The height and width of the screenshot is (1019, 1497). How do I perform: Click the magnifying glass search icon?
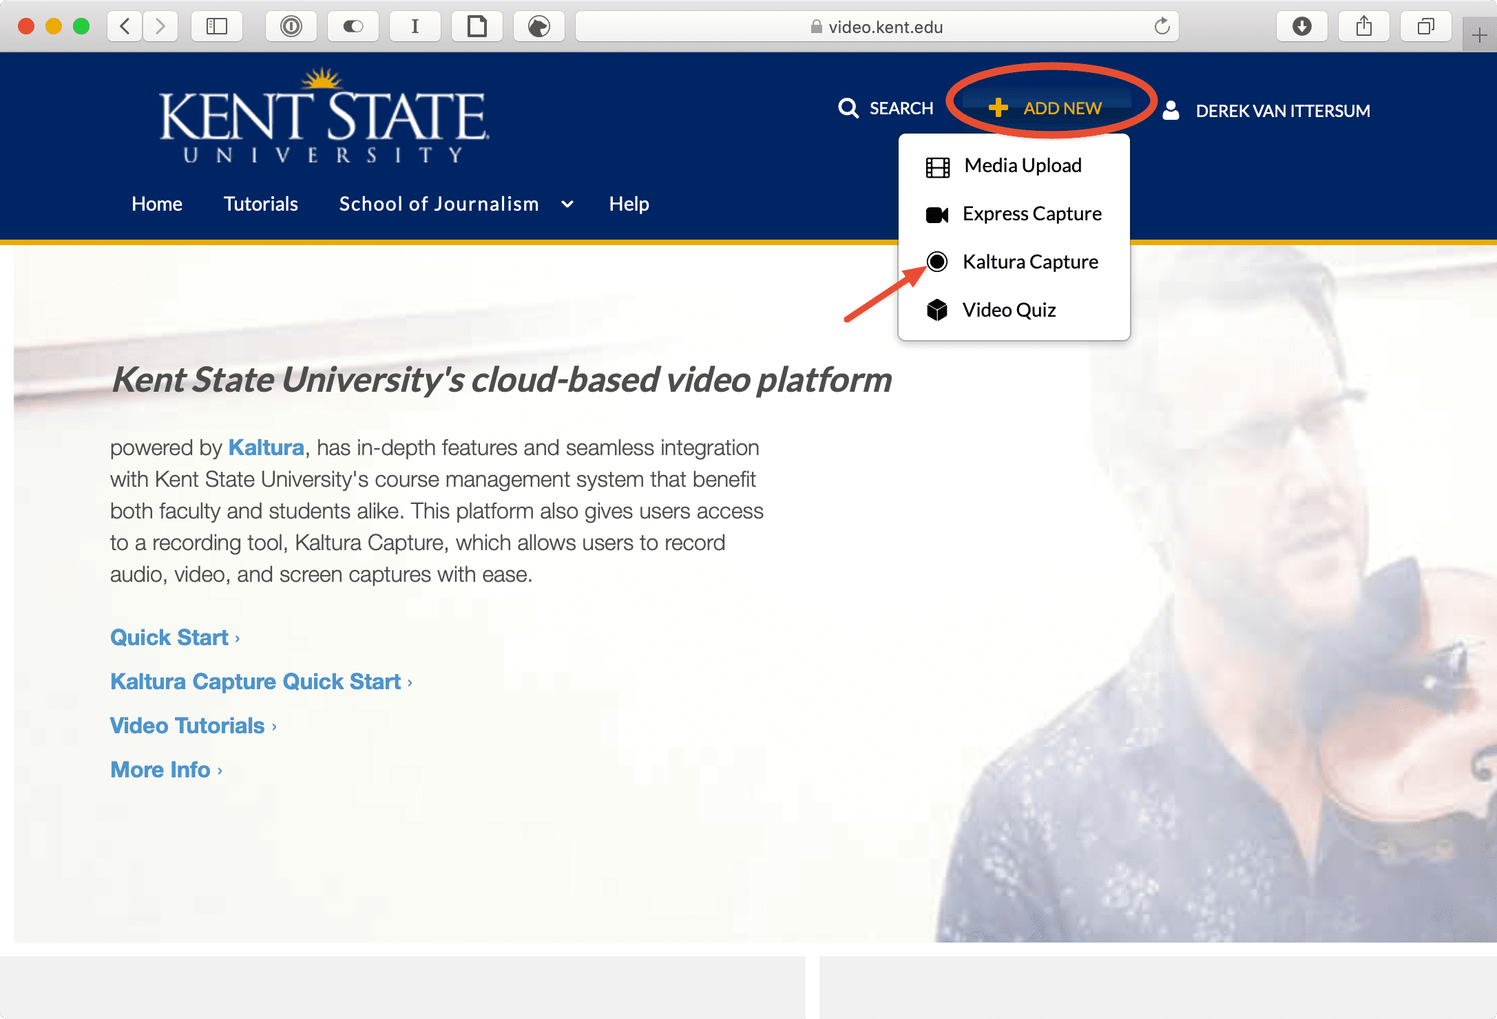848,108
